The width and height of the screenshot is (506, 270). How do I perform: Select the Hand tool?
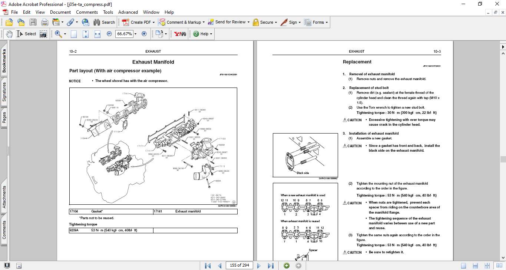[x=9, y=34]
